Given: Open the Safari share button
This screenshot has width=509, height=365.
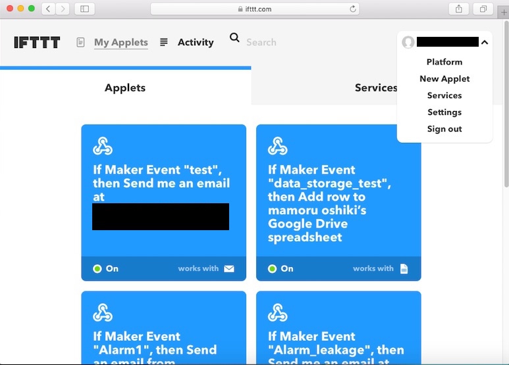Looking at the screenshot, I should [459, 9].
